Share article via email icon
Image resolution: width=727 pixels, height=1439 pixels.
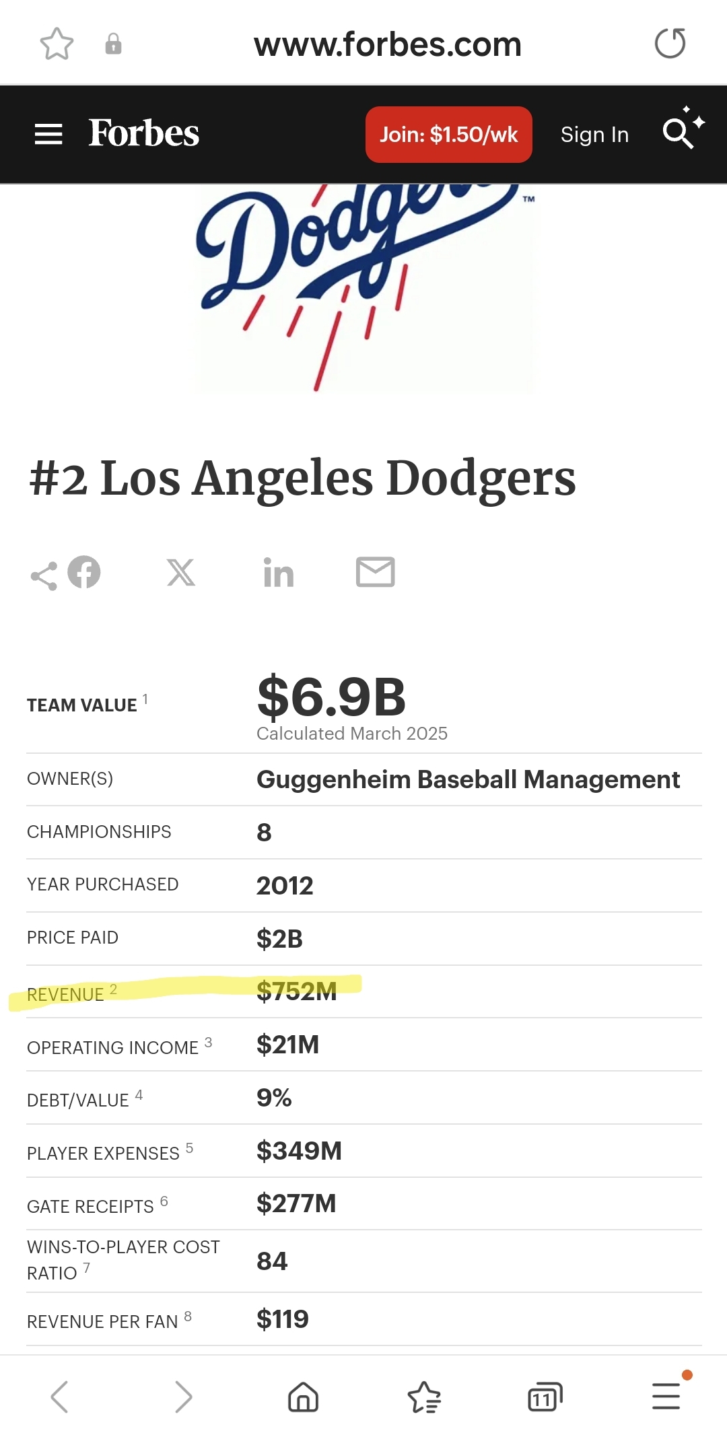(x=375, y=572)
